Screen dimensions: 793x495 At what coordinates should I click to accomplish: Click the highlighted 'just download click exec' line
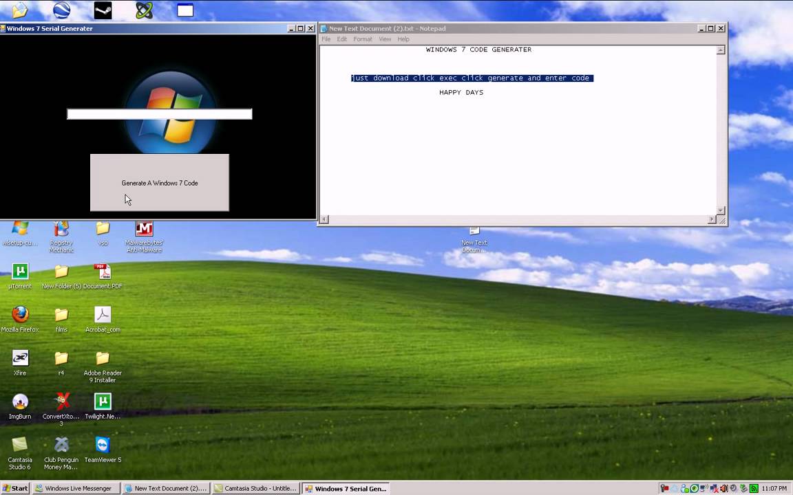coord(472,78)
